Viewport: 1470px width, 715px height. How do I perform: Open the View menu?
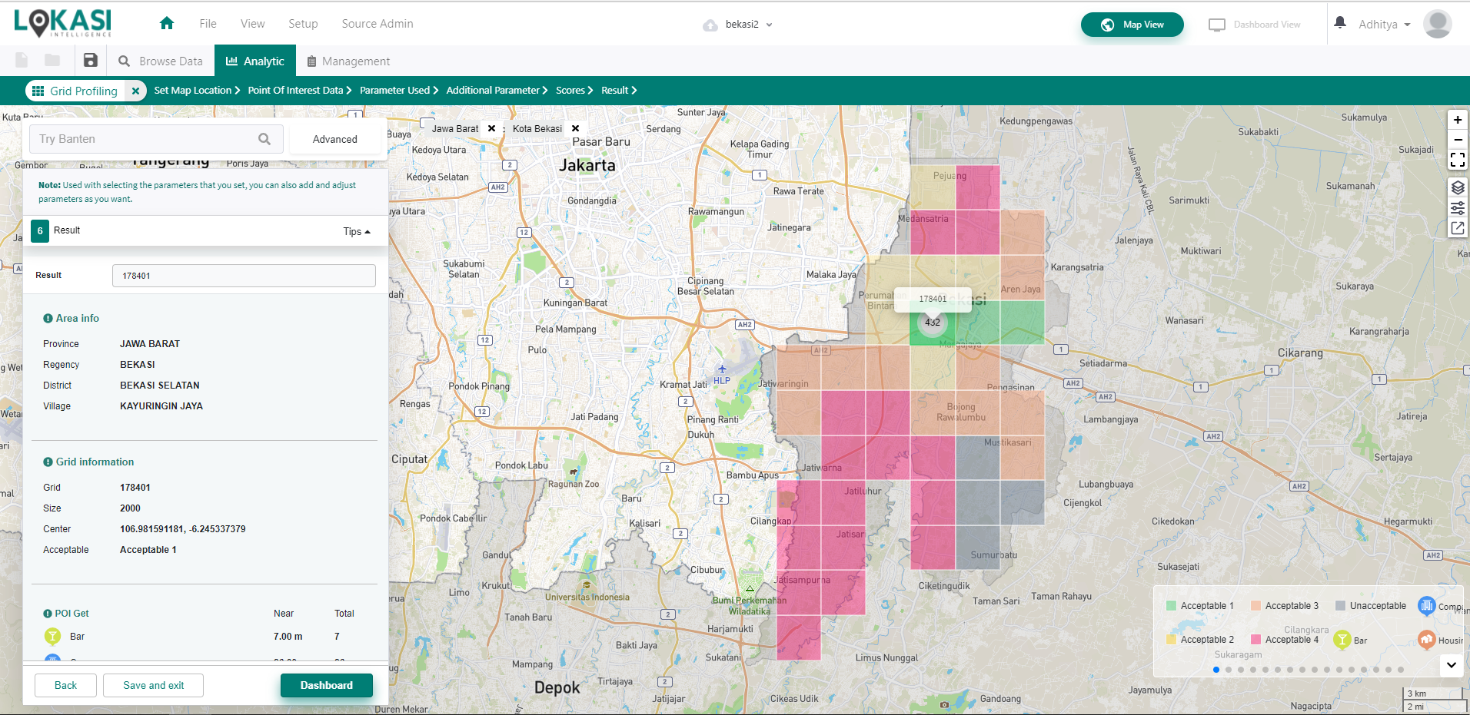[252, 24]
